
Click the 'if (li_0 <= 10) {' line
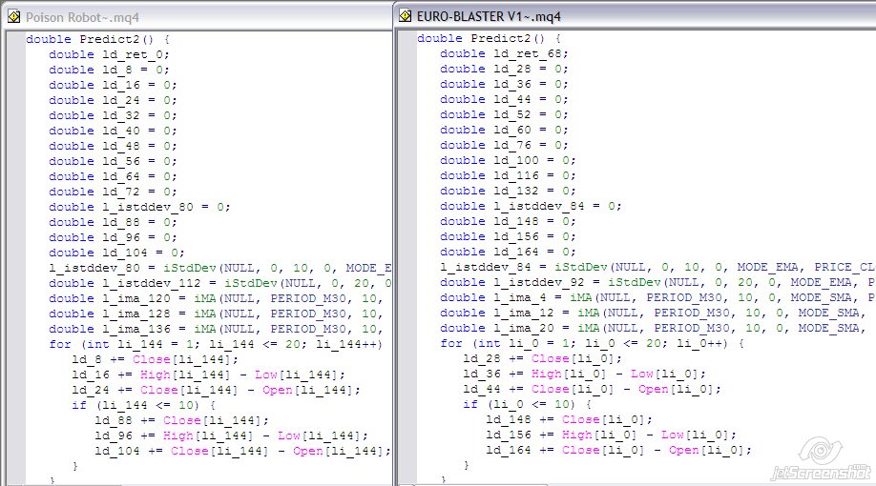coord(528,404)
